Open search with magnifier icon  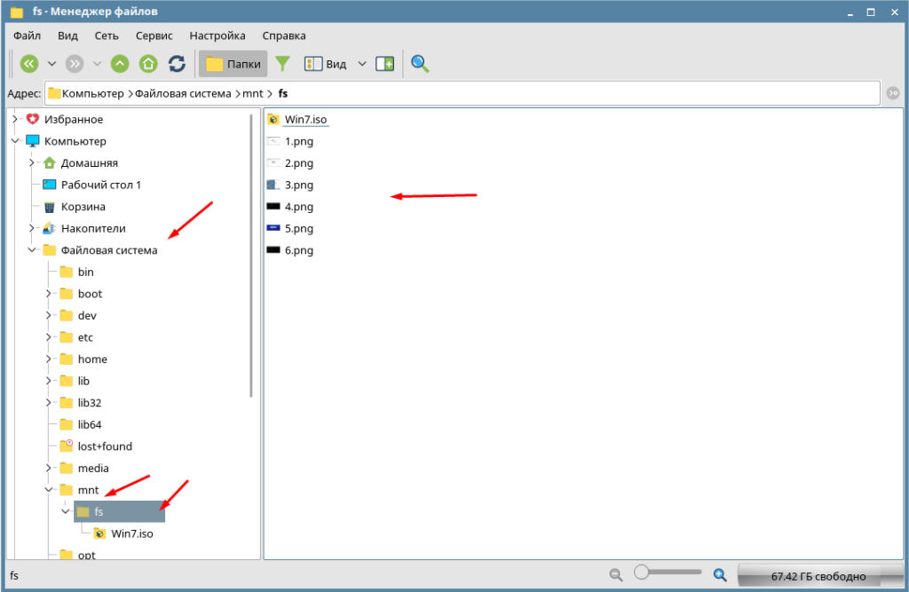point(420,64)
